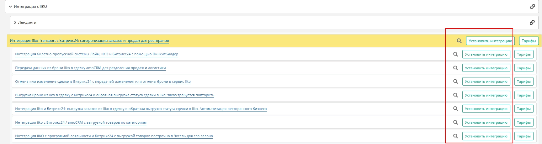Open Тарифы in Отмена или изменение сделки row
542x144 pixels.
523,82
